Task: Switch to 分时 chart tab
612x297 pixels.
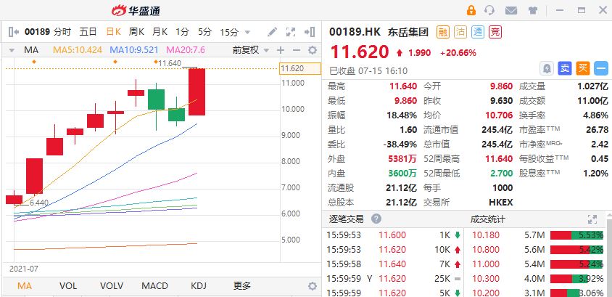Action: pos(62,32)
